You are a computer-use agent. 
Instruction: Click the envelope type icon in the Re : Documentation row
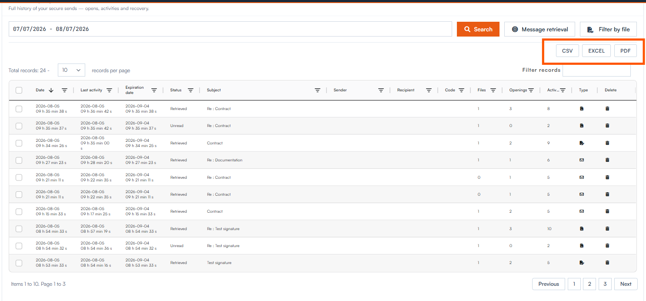coord(582,160)
